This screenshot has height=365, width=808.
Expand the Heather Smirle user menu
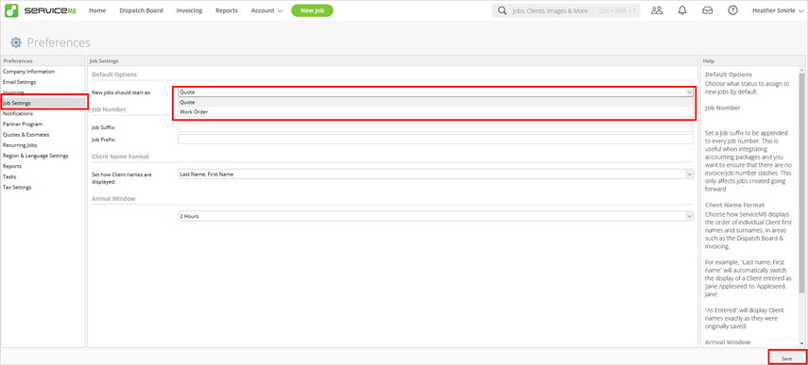point(778,10)
